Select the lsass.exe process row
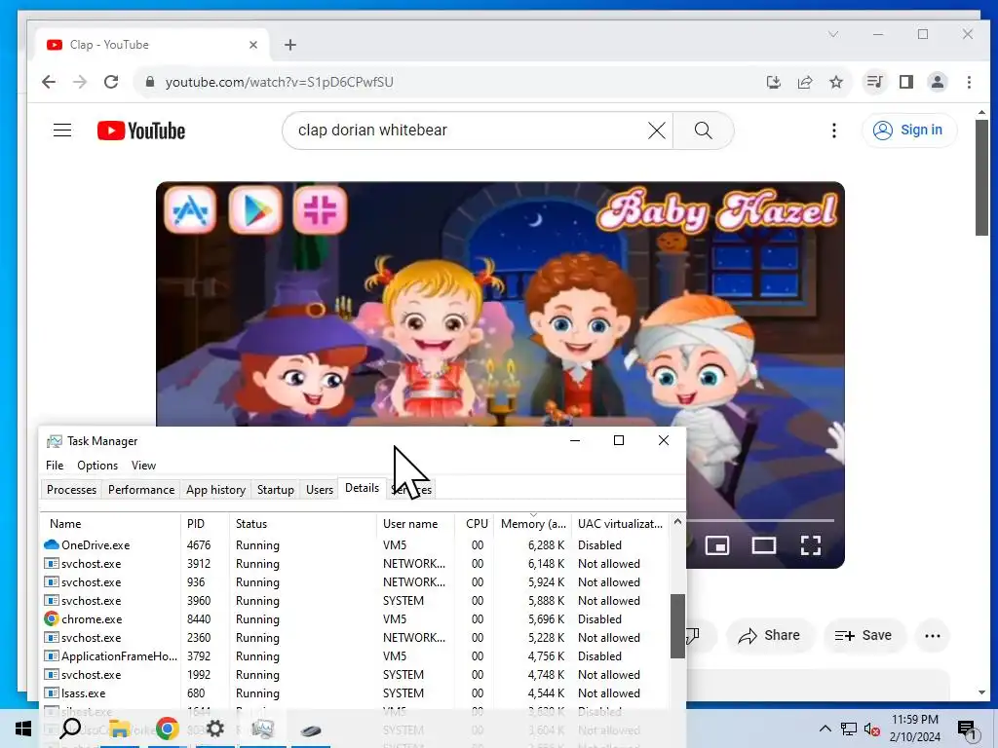 (355, 693)
